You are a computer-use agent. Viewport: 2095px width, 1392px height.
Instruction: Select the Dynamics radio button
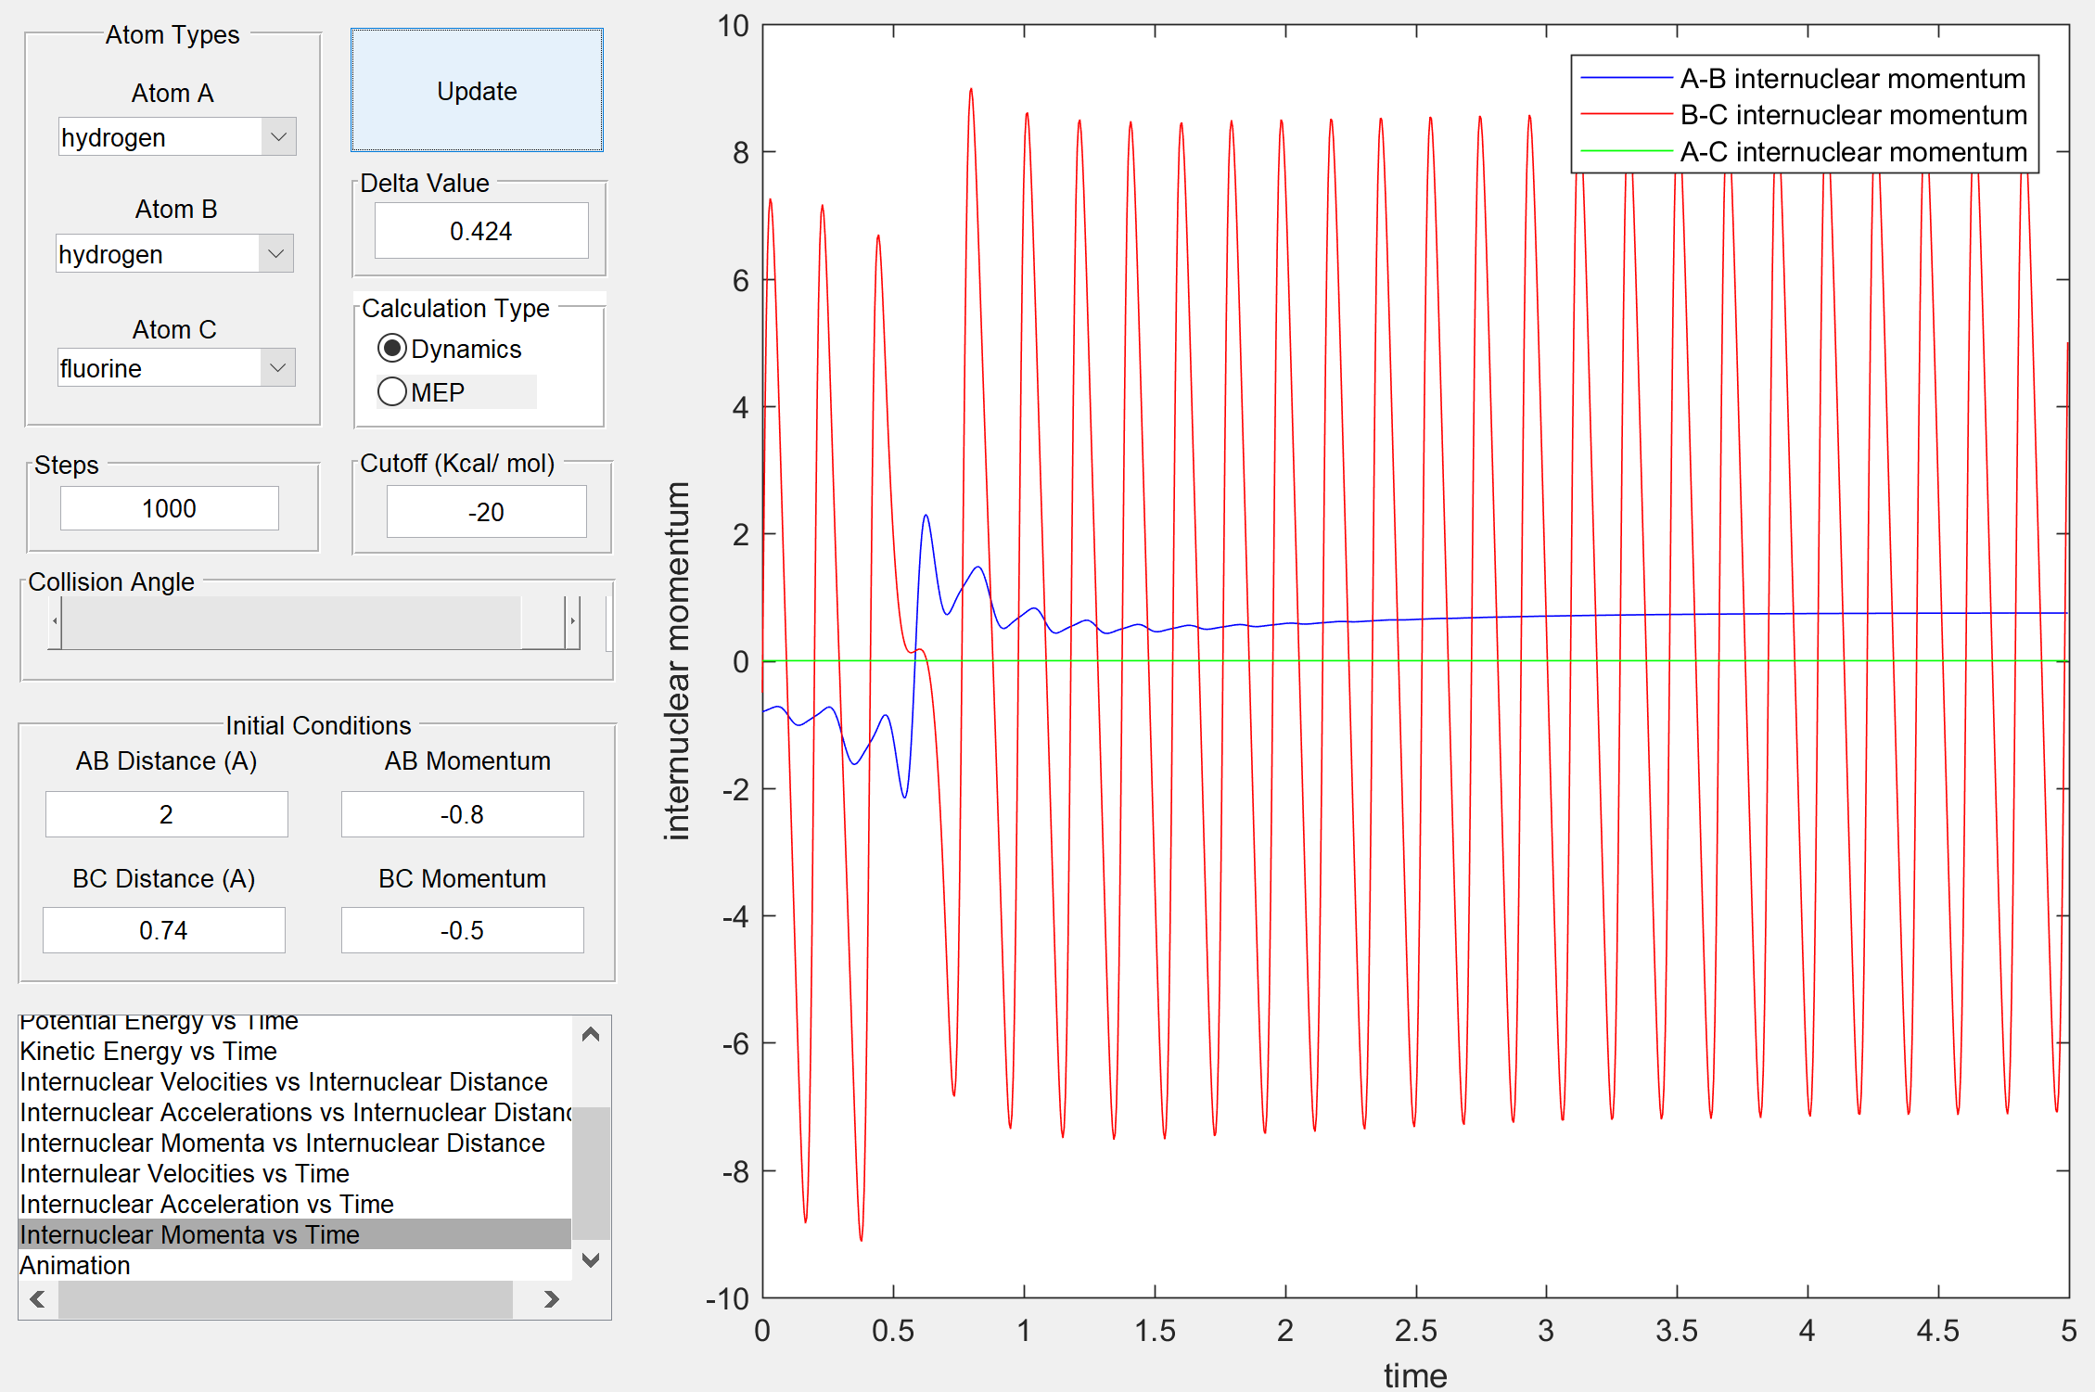tap(393, 349)
